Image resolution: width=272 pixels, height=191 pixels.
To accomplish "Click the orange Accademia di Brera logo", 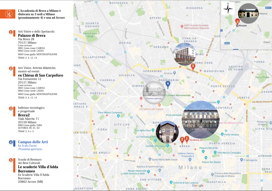I will pos(9,14).
